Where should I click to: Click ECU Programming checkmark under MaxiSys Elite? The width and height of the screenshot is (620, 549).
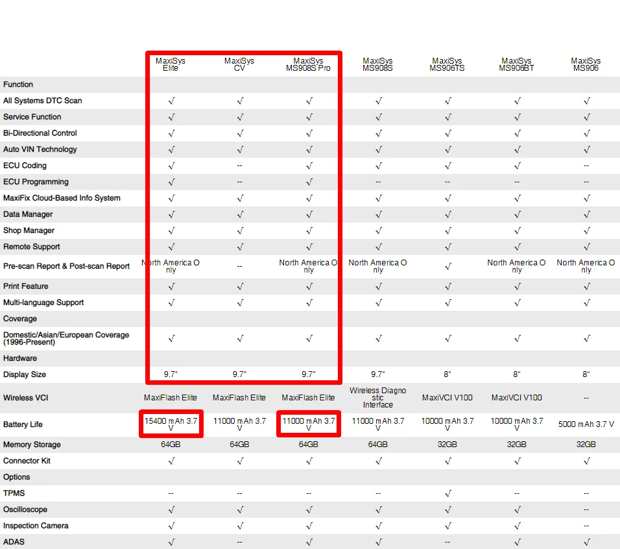[x=171, y=182]
